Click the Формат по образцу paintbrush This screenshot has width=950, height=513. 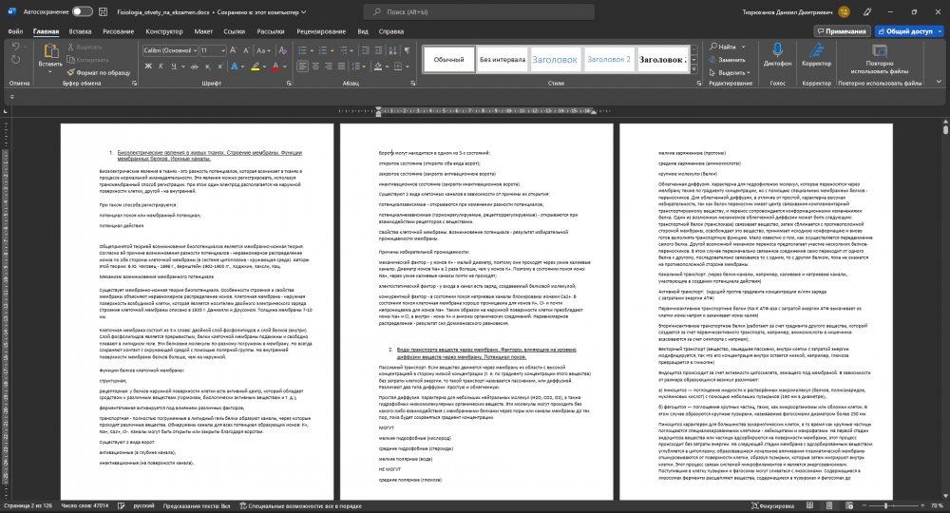[99, 72]
